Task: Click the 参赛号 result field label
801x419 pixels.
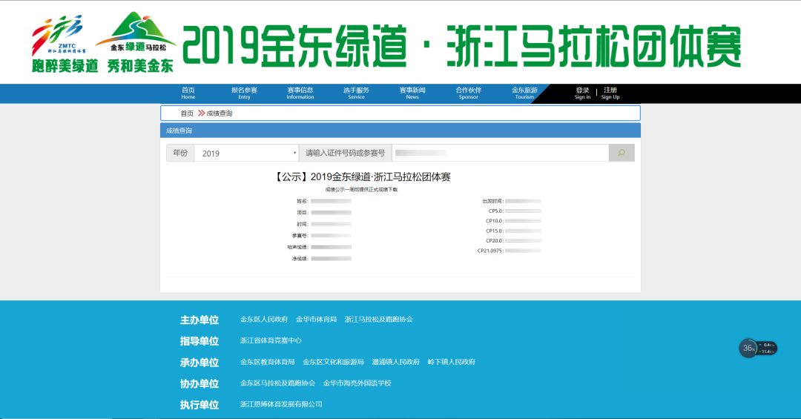Action: tap(300, 236)
